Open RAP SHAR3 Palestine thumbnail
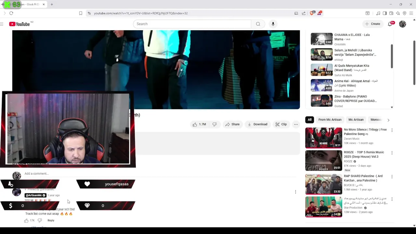Screen dimensions: 416x234 (x=324, y=184)
